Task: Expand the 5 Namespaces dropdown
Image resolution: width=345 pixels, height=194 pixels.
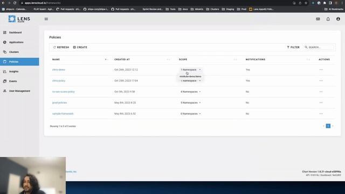Action: coord(190,103)
